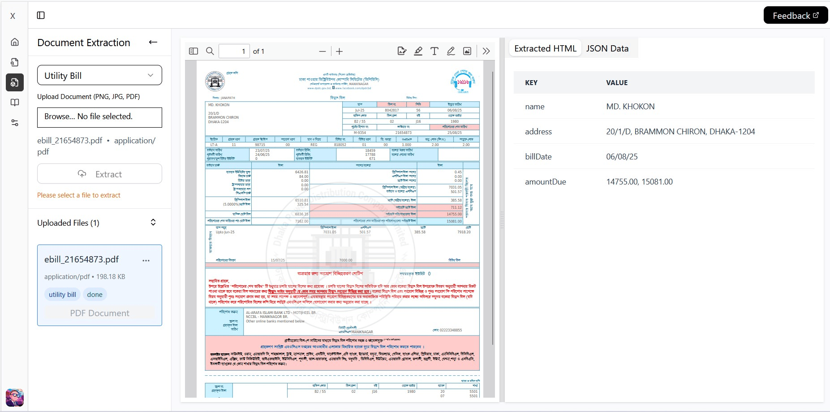
Task: Open the Utility Bill document type dropdown
Action: click(99, 75)
